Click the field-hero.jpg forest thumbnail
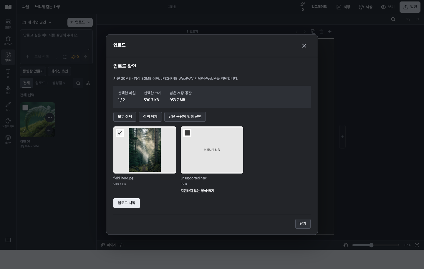This screenshot has width=424, height=269. coord(145,150)
